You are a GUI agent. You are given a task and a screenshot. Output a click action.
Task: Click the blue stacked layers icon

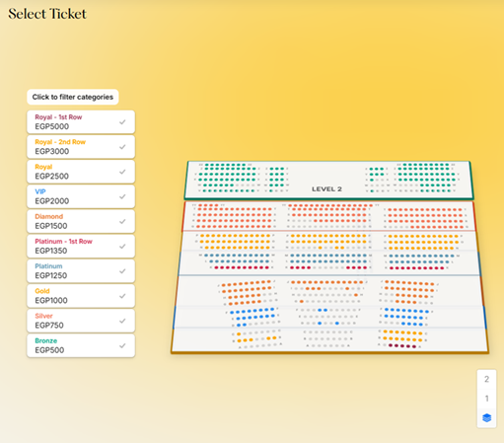486,417
